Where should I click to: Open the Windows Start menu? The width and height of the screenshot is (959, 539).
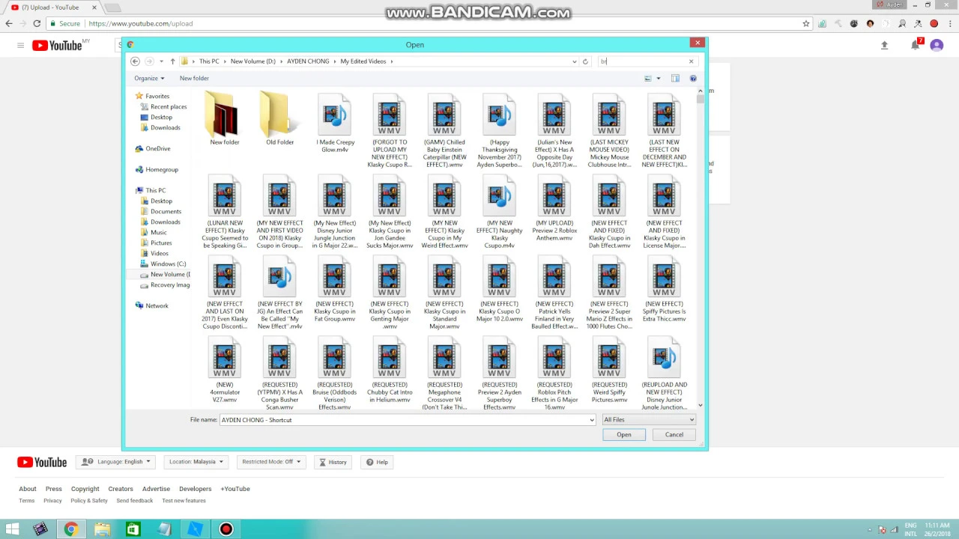(13, 529)
